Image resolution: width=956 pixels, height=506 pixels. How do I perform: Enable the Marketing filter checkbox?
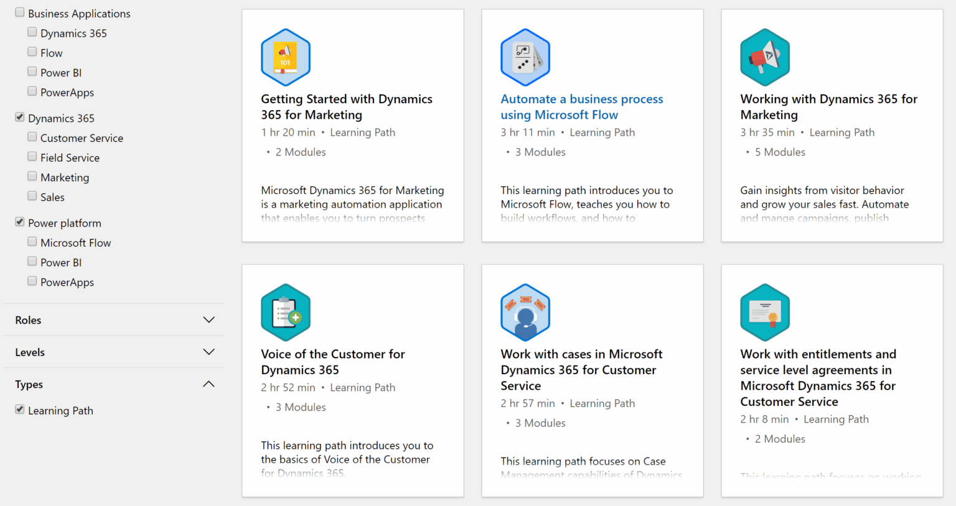[32, 176]
